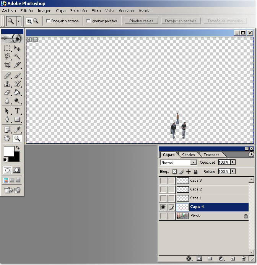Image resolution: width=257 pixels, height=265 pixels.
Task: Delete layer using the trash icon
Action: tap(244, 259)
